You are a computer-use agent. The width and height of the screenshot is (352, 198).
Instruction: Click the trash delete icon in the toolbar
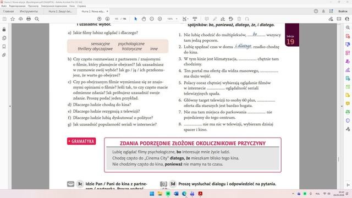click(239, 19)
